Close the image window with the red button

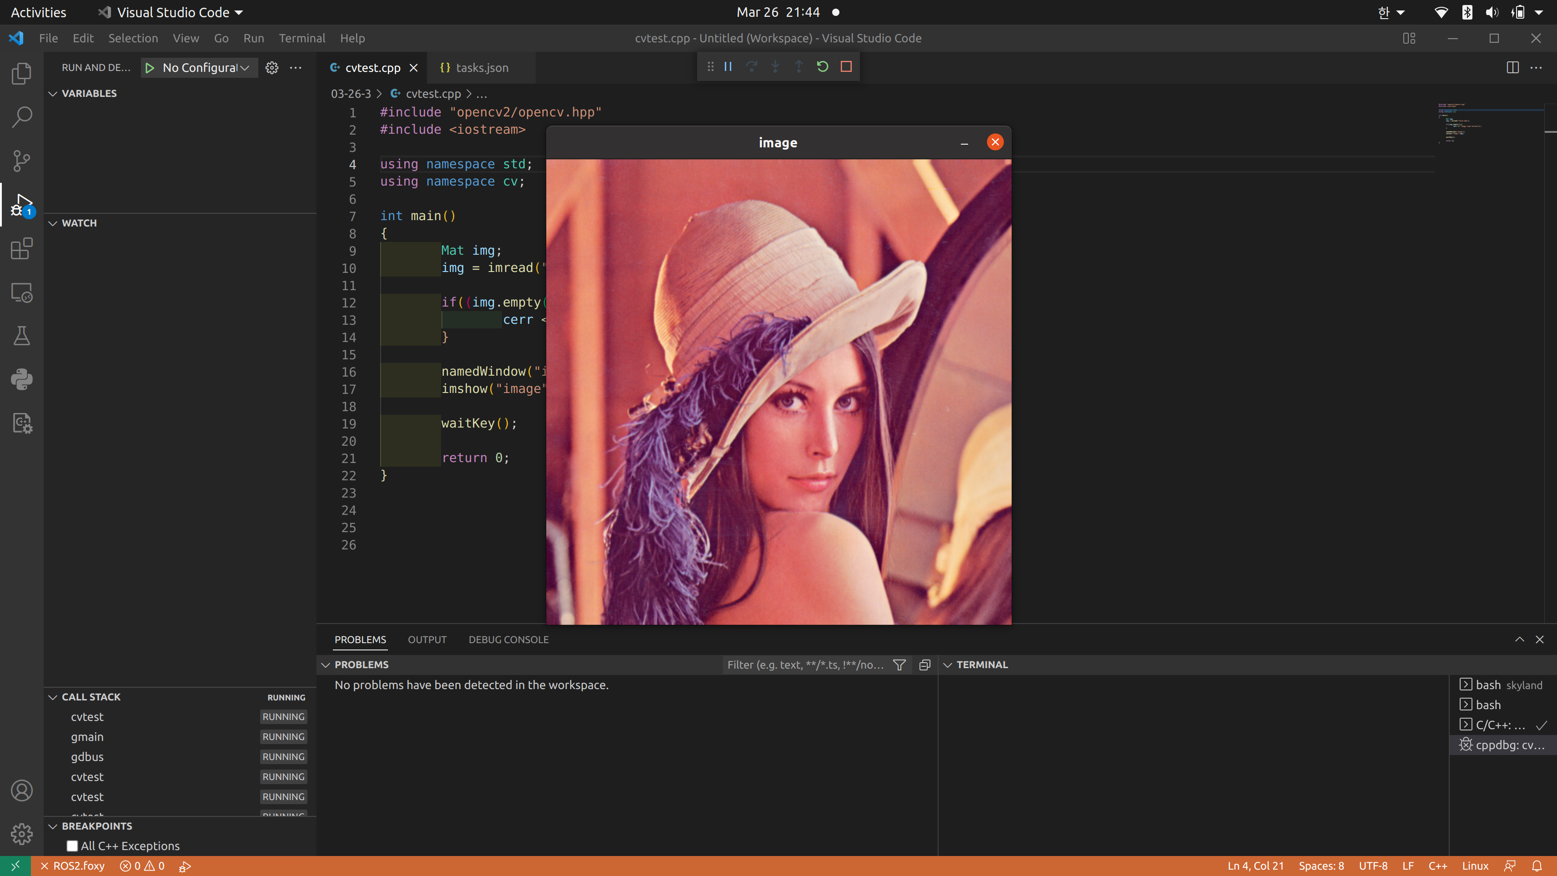995,142
